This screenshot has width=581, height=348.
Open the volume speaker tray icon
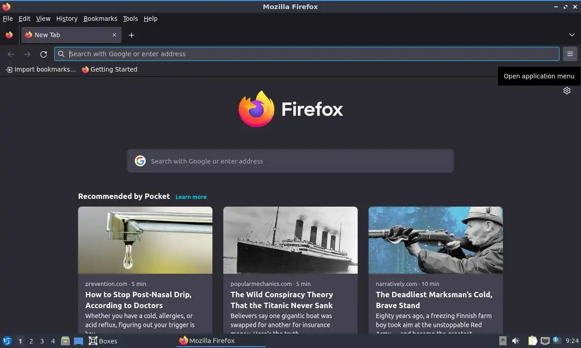516,341
